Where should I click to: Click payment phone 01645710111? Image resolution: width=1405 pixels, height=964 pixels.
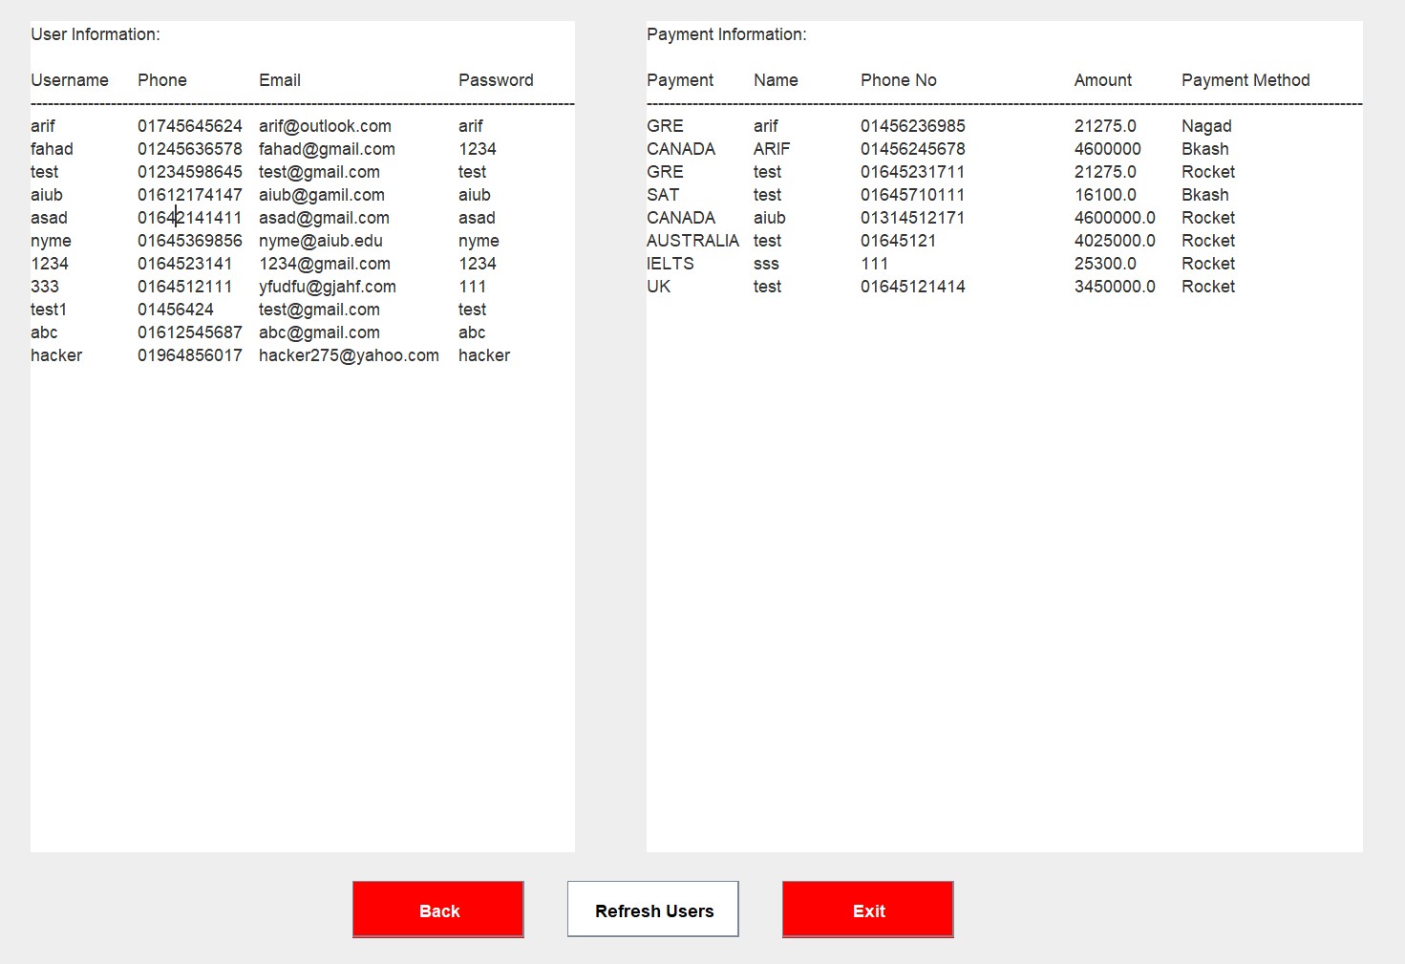[x=913, y=195]
